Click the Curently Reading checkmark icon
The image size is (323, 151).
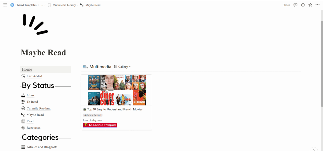click(x=23, y=108)
